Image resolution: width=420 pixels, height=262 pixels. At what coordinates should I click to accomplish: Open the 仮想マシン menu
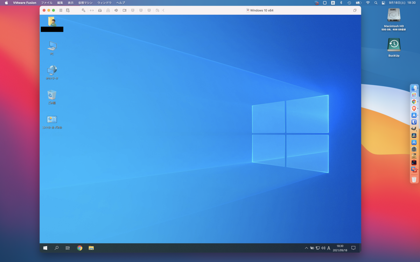[x=85, y=2]
